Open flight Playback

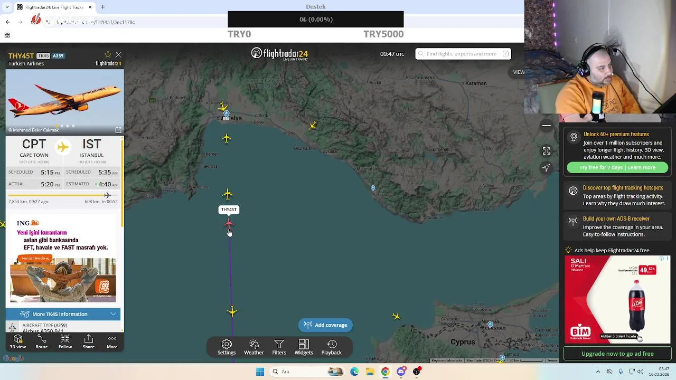[332, 347]
